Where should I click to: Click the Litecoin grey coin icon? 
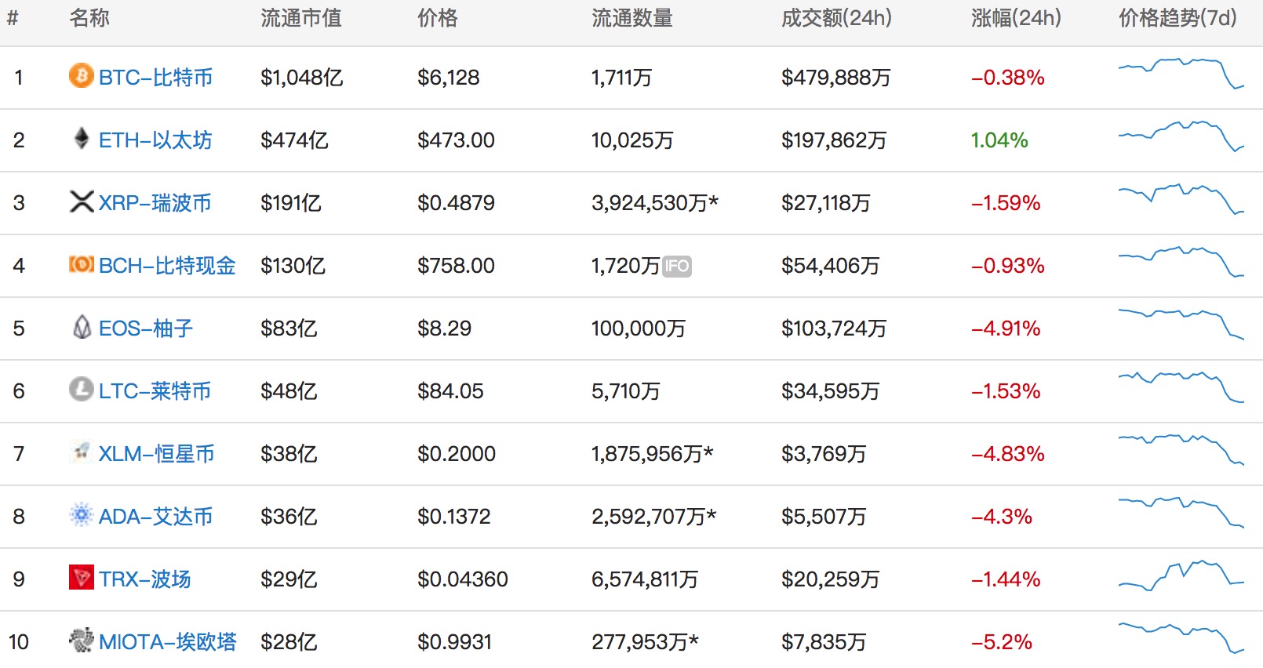(81, 389)
